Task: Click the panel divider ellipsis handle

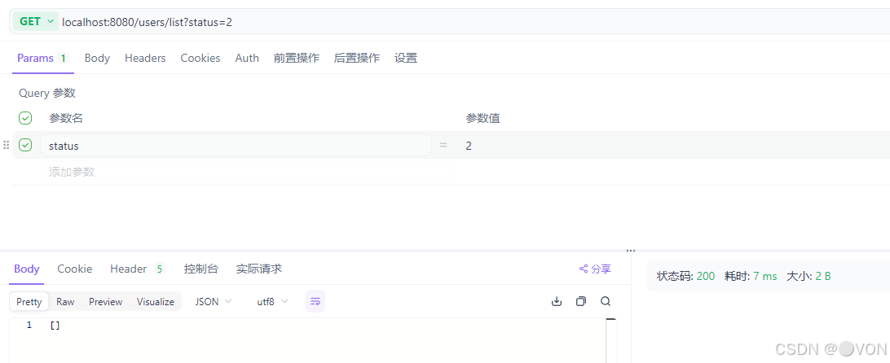Action: (631, 250)
